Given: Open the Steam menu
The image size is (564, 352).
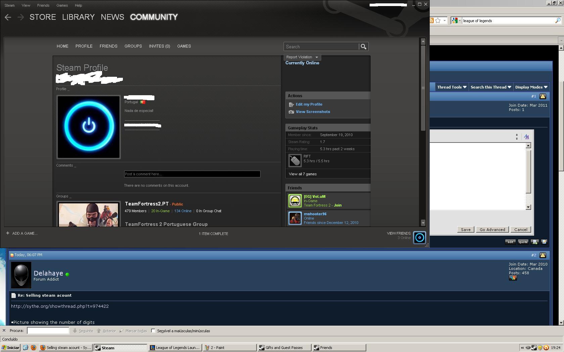Looking at the screenshot, I should (x=9, y=5).
